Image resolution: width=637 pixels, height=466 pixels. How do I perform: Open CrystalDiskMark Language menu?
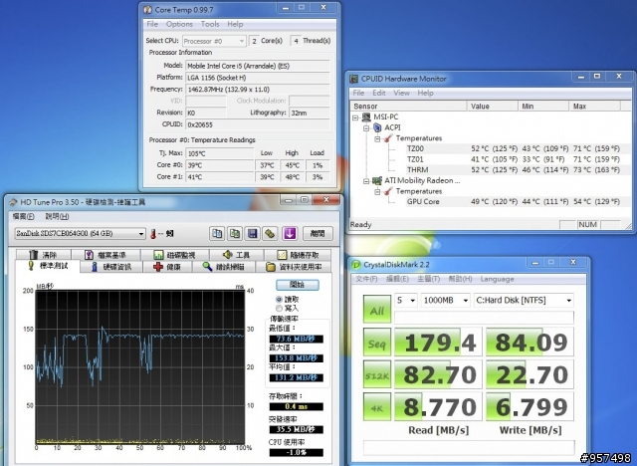click(x=497, y=279)
